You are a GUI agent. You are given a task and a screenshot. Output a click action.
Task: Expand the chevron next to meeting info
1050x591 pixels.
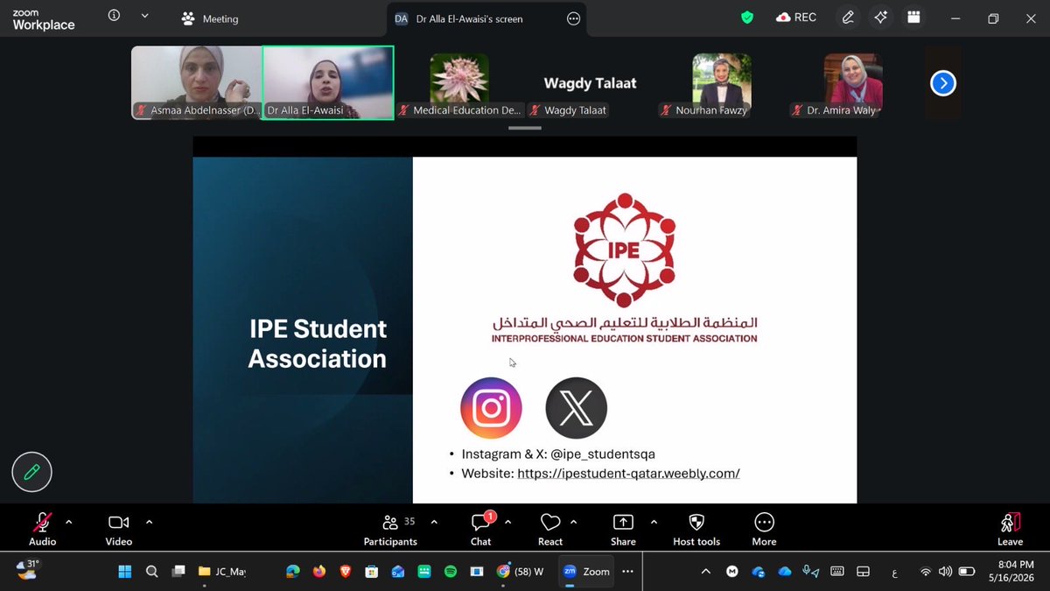pos(144,16)
